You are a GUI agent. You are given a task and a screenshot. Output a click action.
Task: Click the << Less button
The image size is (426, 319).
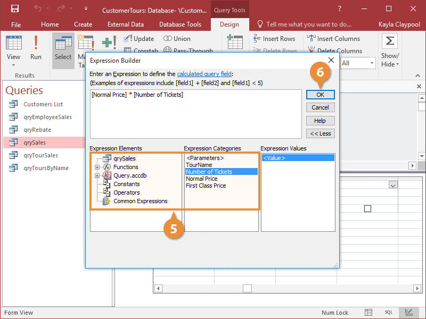click(321, 133)
